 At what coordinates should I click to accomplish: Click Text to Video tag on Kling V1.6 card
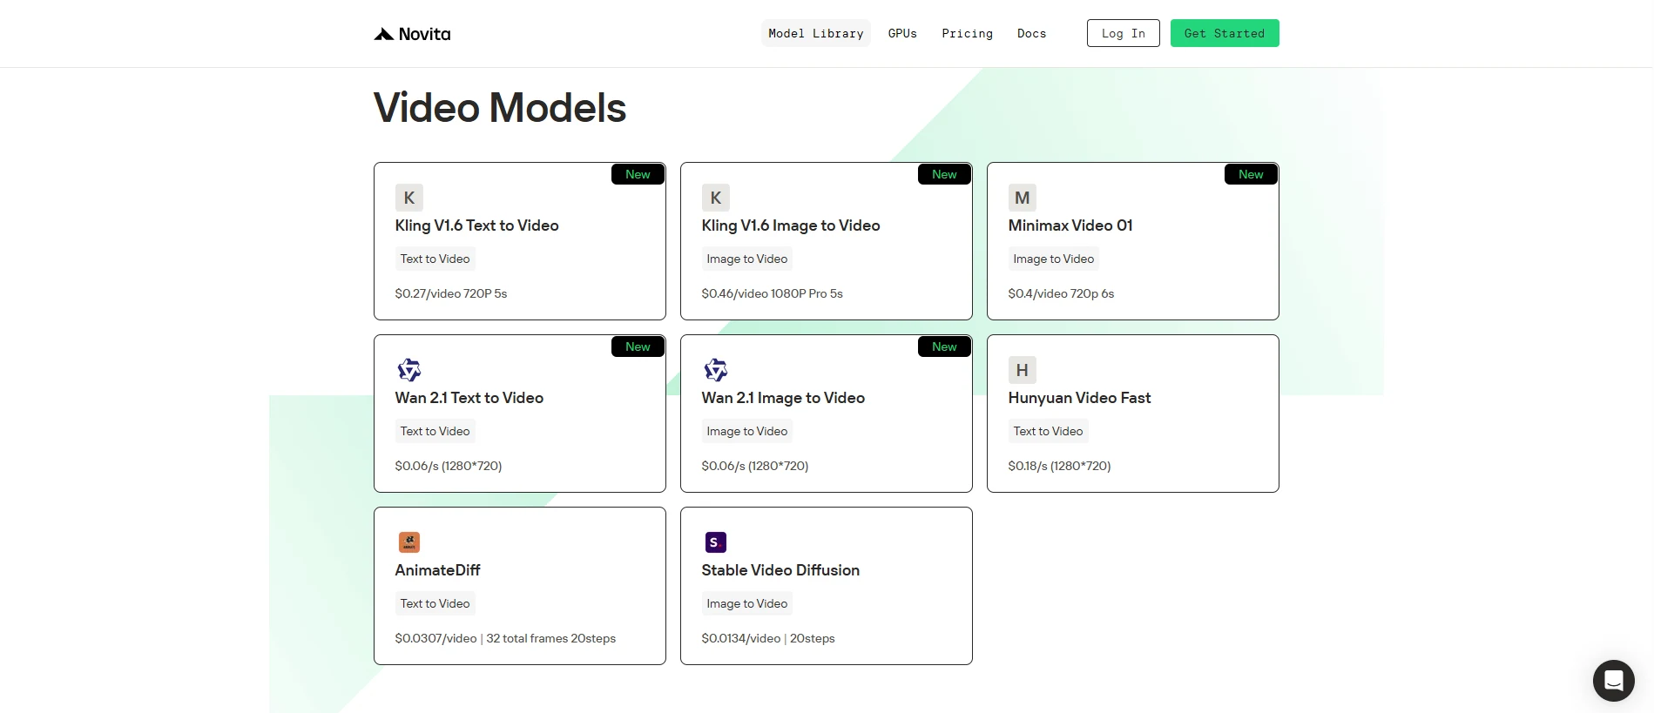(435, 259)
